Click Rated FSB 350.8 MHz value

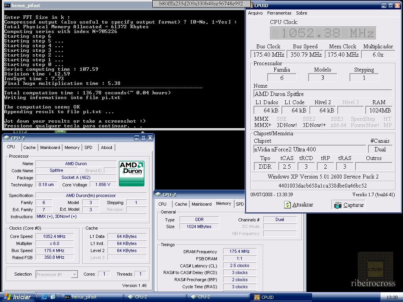coord(54,257)
